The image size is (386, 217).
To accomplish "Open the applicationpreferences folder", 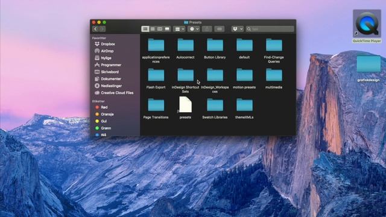I will [156, 45].
